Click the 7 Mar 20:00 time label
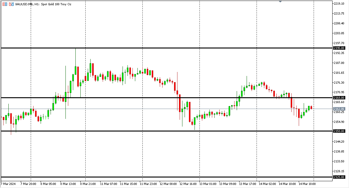Image resolution: width=349 pixels, height=188 pixels. [x=28, y=184]
